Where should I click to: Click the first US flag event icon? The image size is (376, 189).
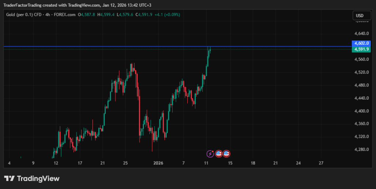[218, 154]
